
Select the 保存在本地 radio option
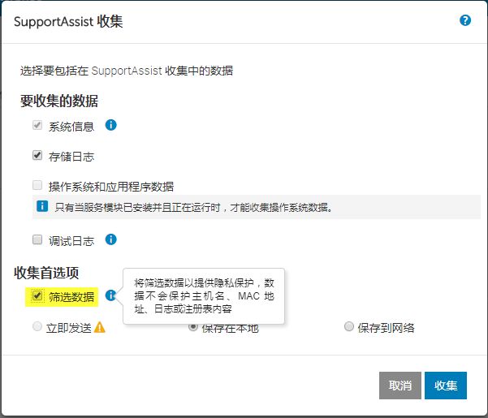(193, 327)
